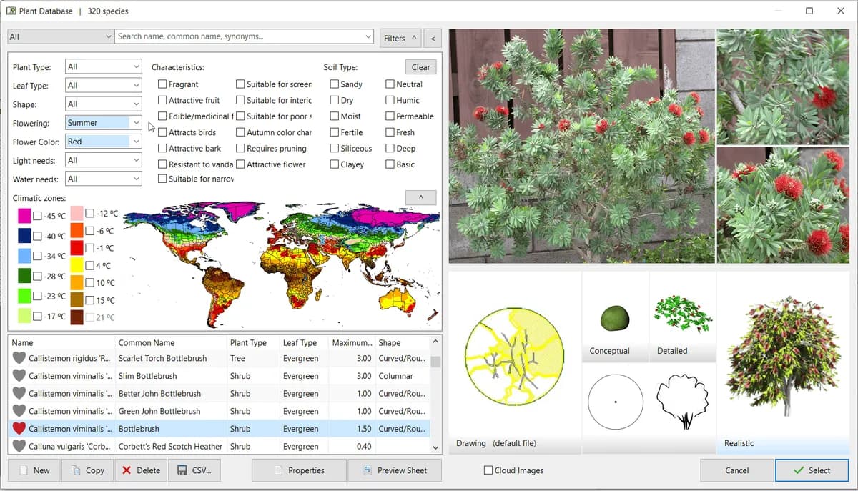Collapse the Filters panel
This screenshot has width=858, height=491.
click(x=400, y=38)
